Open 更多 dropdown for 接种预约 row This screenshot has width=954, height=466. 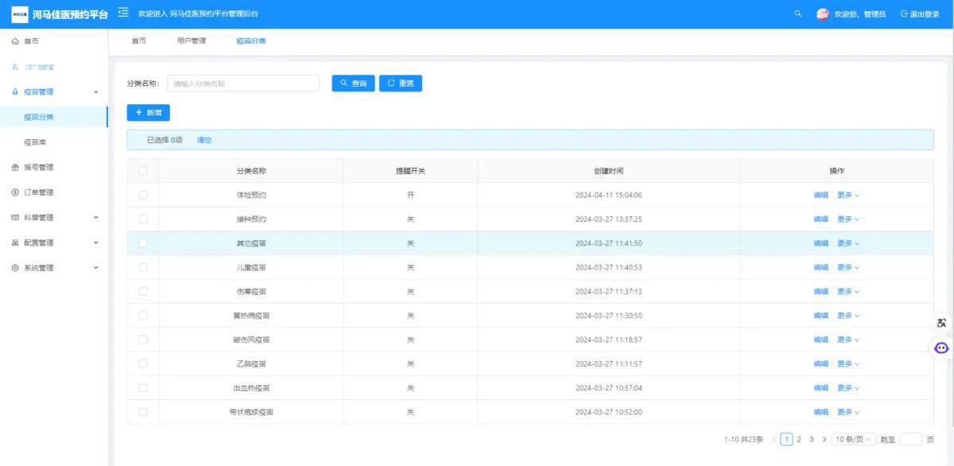pos(848,219)
